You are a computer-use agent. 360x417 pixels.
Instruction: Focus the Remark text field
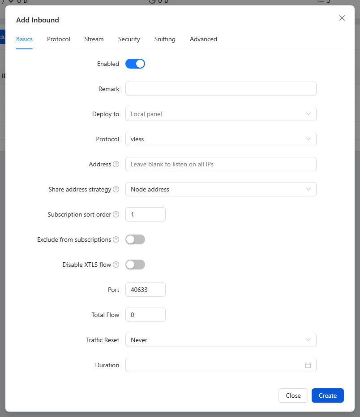[221, 89]
